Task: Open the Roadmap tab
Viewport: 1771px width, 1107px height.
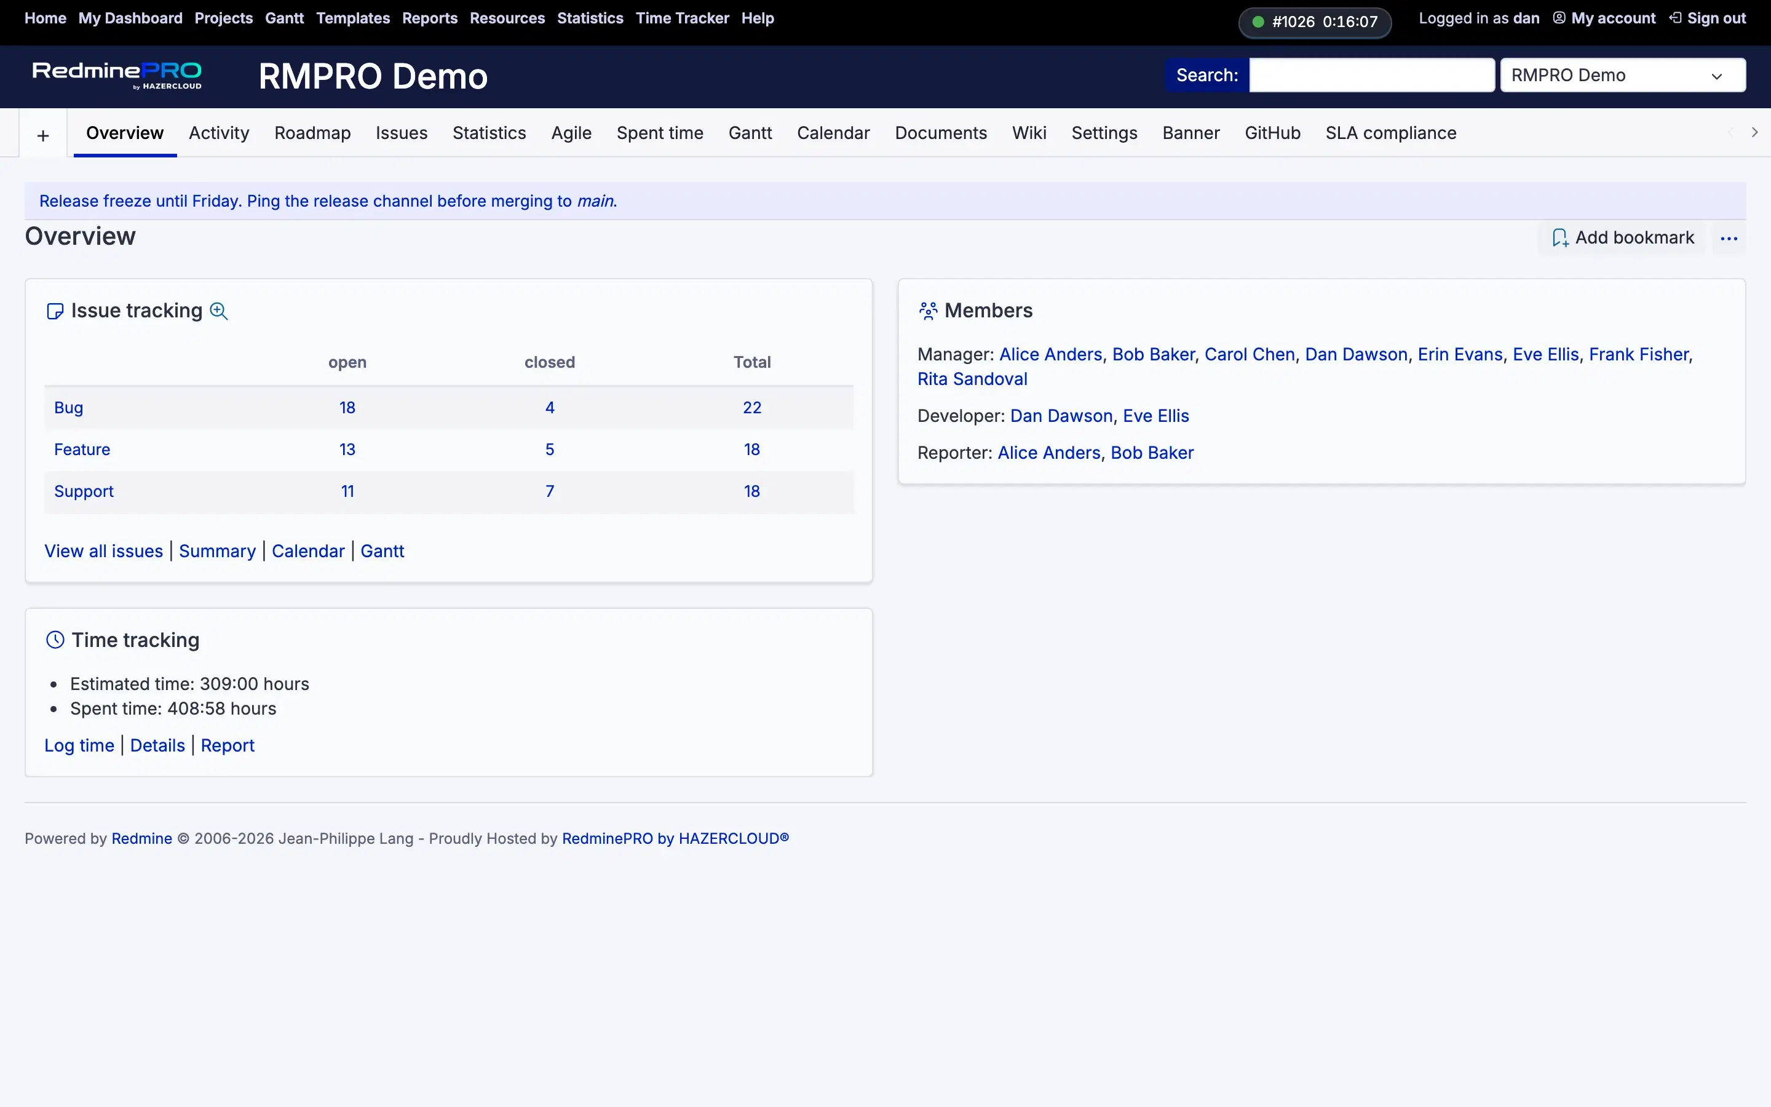Action: pos(312,133)
